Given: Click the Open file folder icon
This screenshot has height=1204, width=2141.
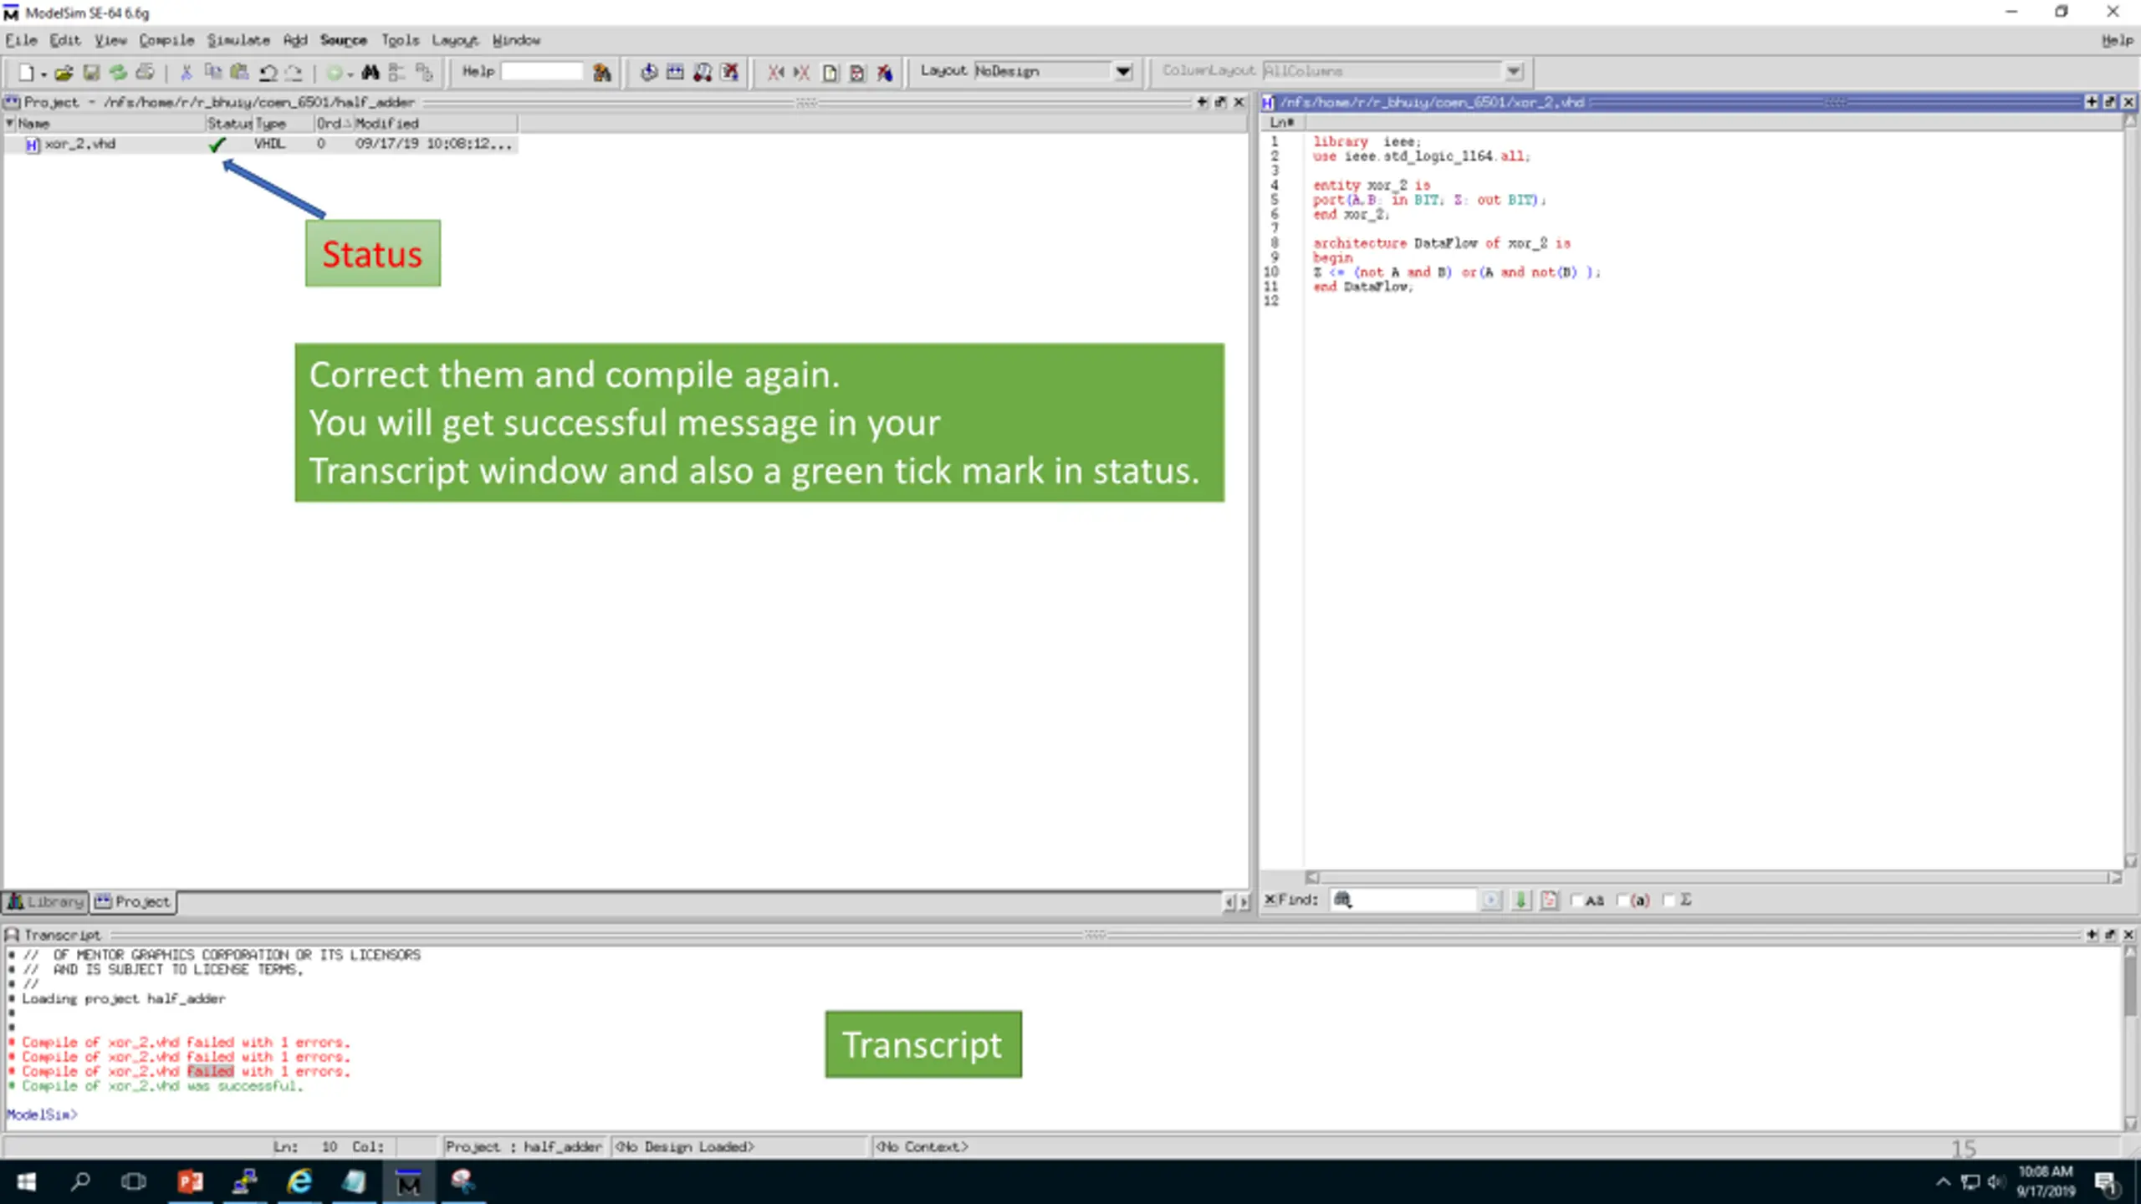Looking at the screenshot, I should click(64, 73).
